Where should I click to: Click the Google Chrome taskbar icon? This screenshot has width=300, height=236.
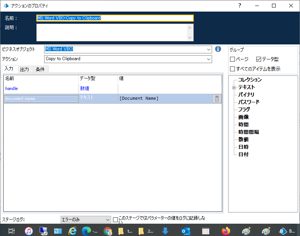click(108, 231)
